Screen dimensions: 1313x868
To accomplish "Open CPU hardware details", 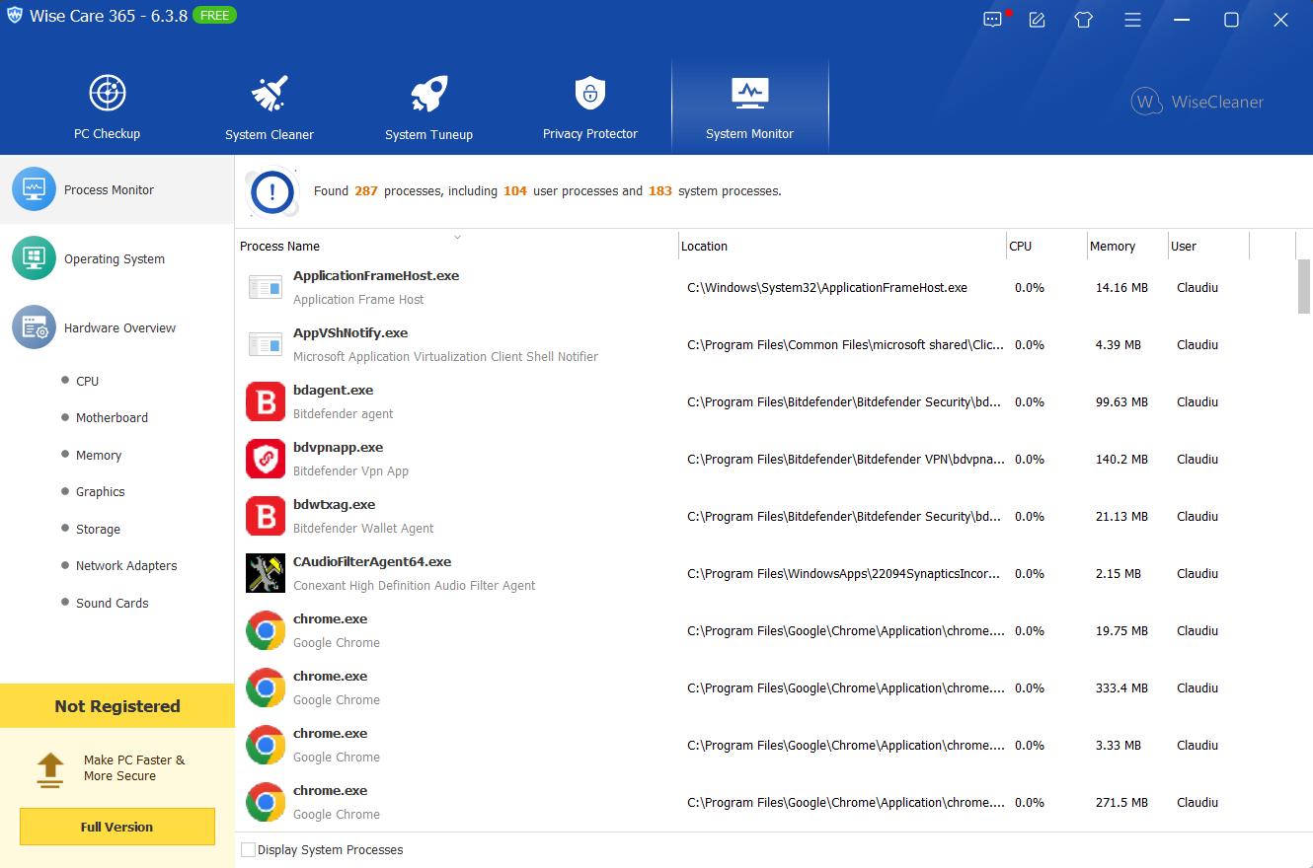I will pyautogui.click(x=87, y=381).
